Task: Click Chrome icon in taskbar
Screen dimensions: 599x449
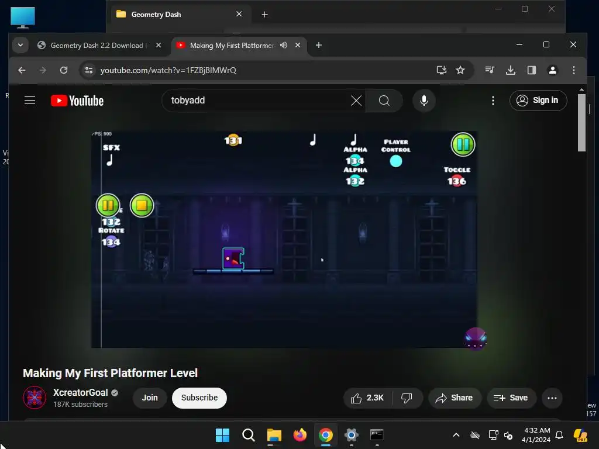Action: [x=325, y=435]
